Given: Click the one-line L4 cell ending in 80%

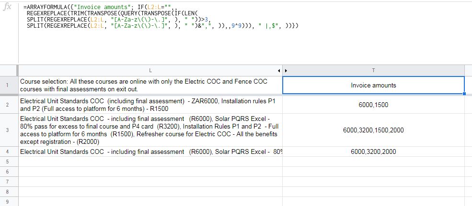Looking at the screenshot, I should click(150, 152).
